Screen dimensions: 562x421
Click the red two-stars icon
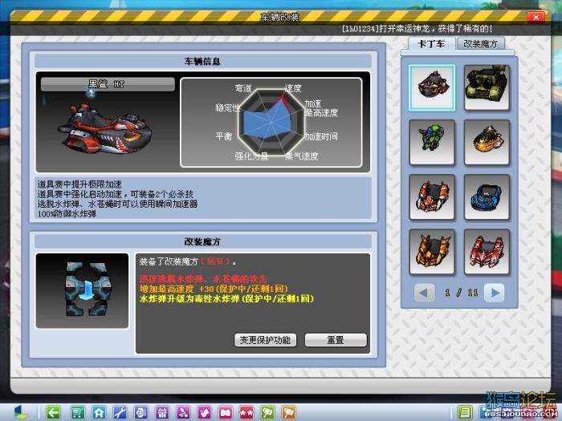pyautogui.click(x=246, y=413)
